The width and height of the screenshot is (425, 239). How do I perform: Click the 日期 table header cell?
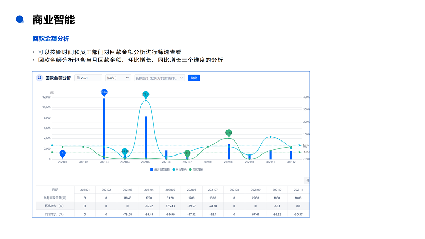[55, 190]
